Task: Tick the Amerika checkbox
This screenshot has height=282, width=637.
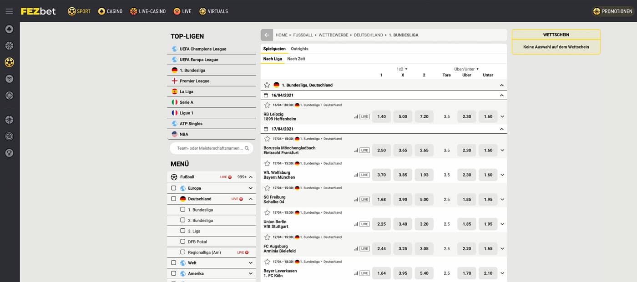Action: [173, 273]
